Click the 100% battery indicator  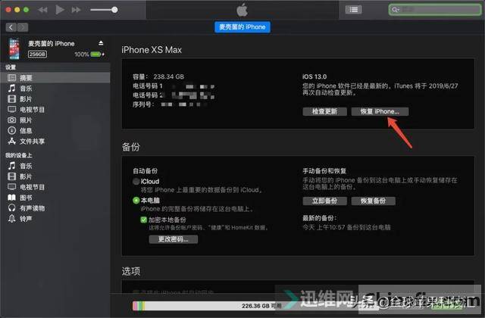[x=89, y=55]
